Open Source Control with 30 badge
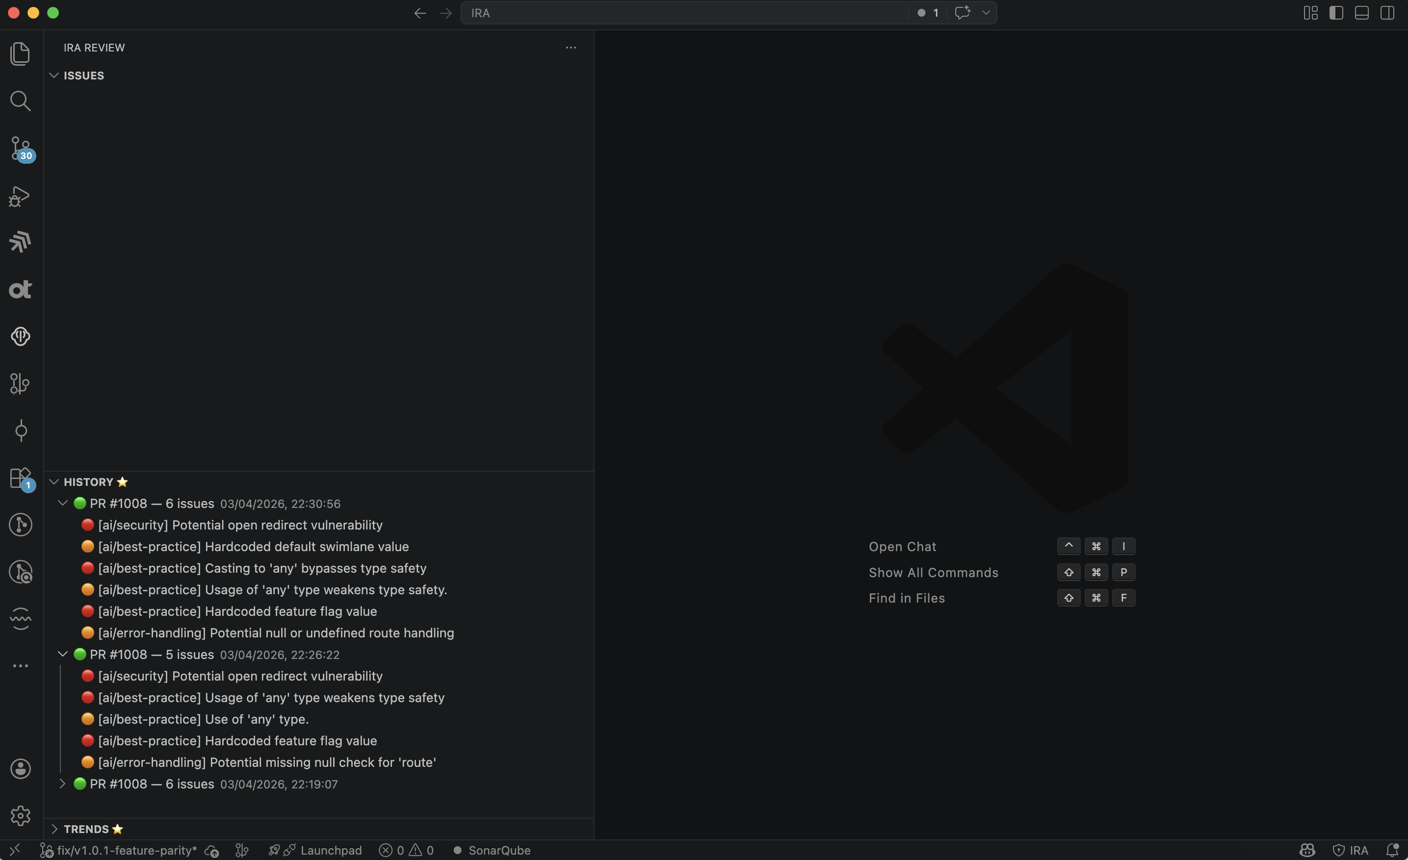1408x860 pixels. point(21,148)
